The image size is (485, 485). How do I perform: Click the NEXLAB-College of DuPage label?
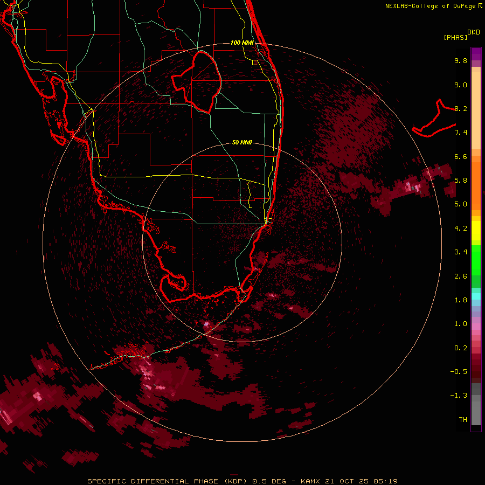point(431,6)
